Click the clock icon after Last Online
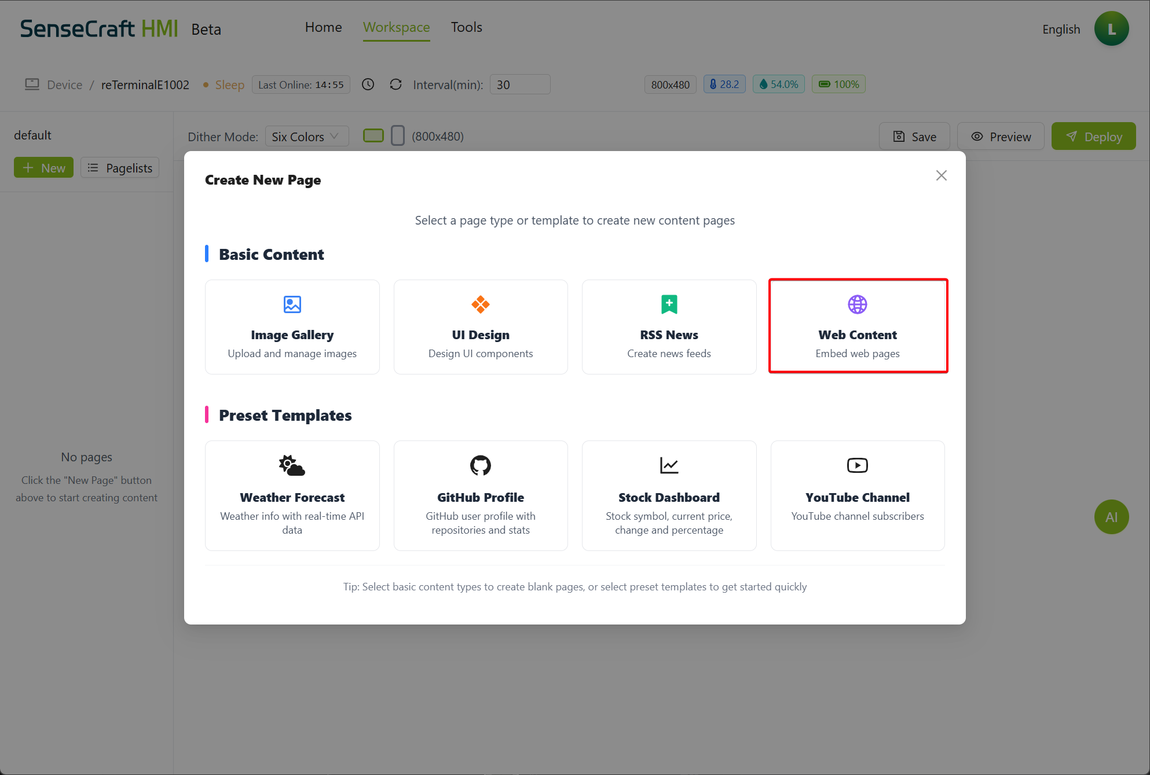 click(x=368, y=85)
